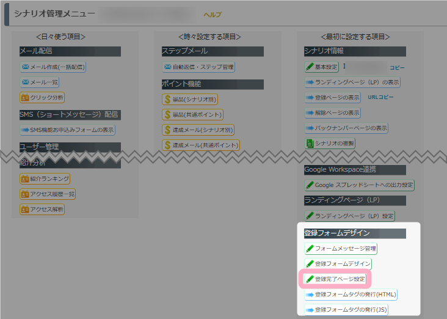The height and width of the screenshot is (319, 447).
Task: Click the 登録完了ページ設定 pencil icon
Action: click(x=310, y=279)
